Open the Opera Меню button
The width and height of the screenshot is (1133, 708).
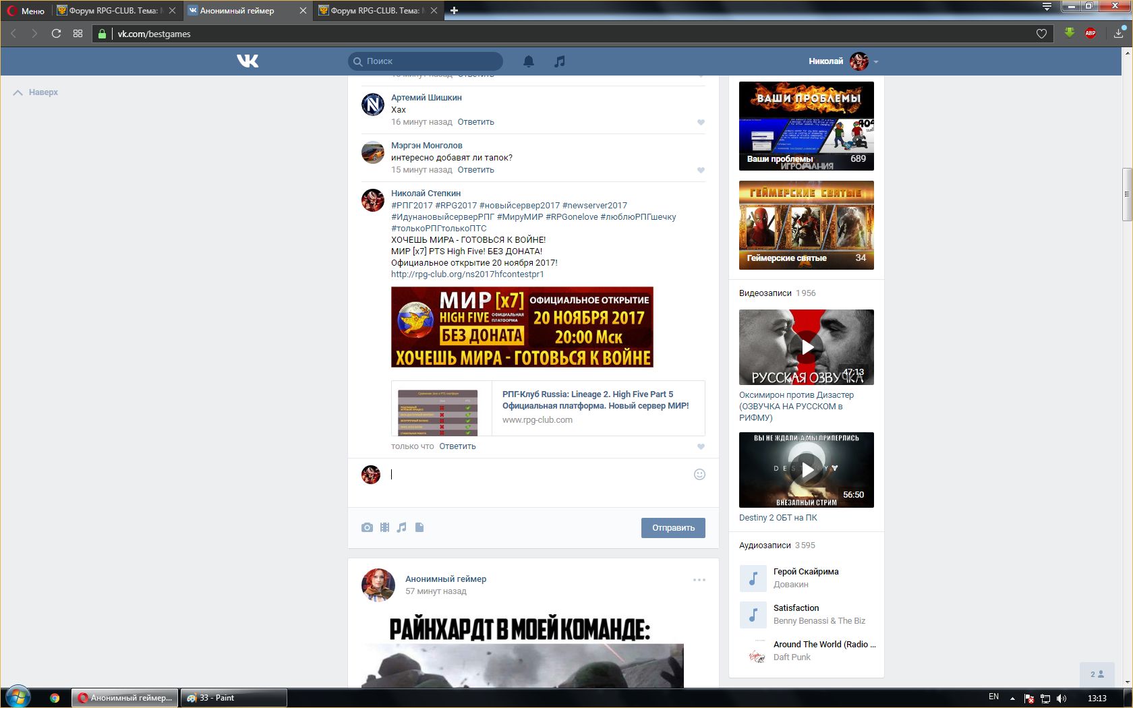pos(26,11)
